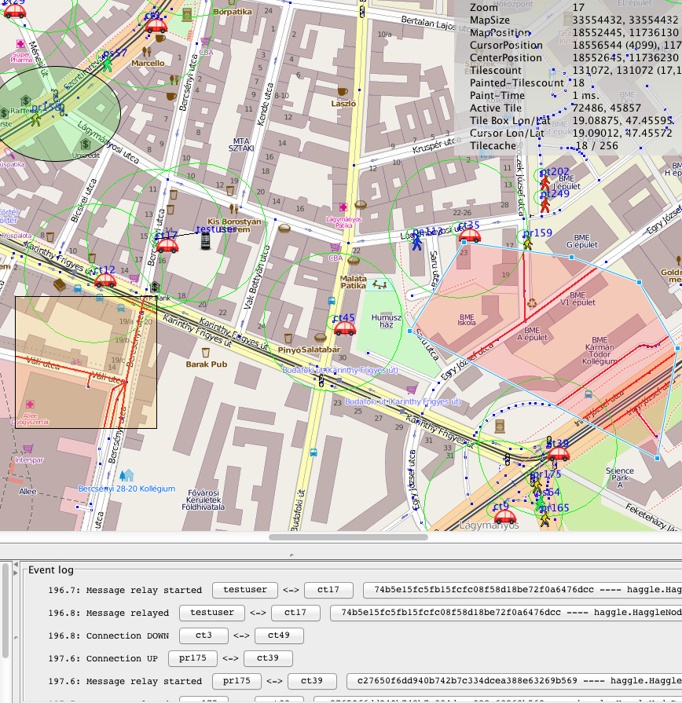Click the event log vertical scrollbar thumb
This screenshot has height=703, width=682.
pyautogui.click(x=5, y=610)
